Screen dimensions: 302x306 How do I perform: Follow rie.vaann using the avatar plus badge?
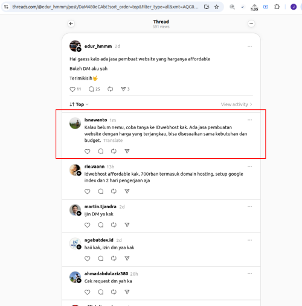pyautogui.click(x=79, y=173)
